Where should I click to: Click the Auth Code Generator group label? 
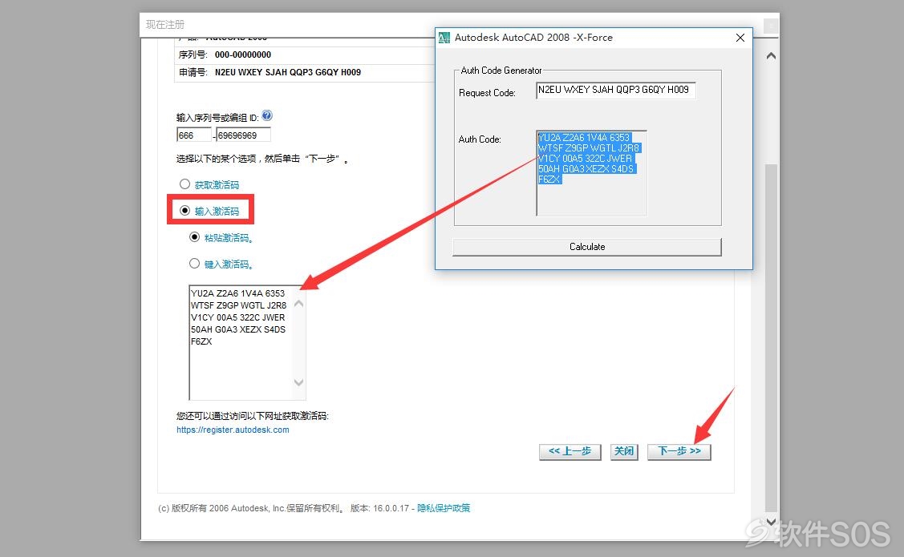click(x=501, y=71)
